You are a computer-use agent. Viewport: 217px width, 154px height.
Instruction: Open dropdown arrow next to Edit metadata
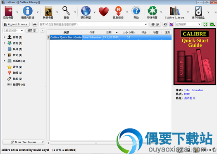38,12
